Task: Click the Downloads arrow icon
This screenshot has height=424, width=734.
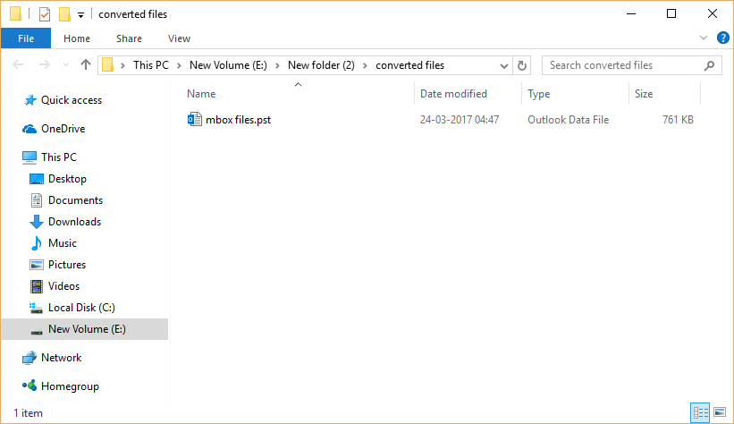Action: [x=37, y=222]
